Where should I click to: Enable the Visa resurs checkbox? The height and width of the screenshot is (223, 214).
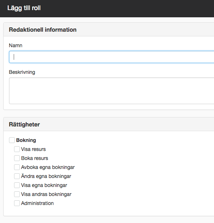17,149
